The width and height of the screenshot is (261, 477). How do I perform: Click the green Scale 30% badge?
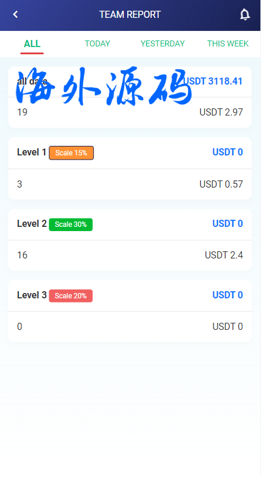click(x=71, y=225)
